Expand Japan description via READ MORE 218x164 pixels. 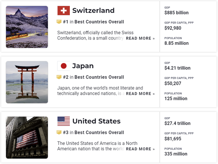(x=140, y=94)
